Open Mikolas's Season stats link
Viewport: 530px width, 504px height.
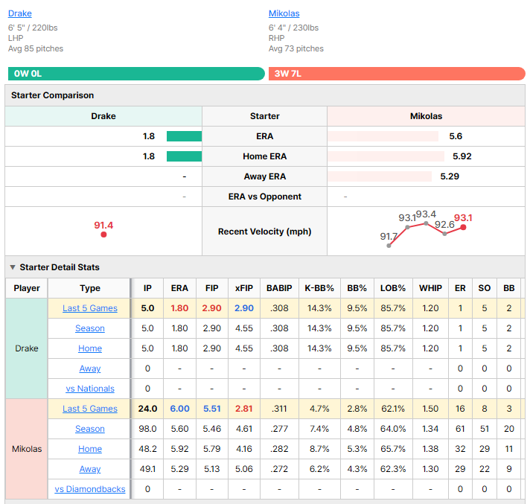[90, 429]
